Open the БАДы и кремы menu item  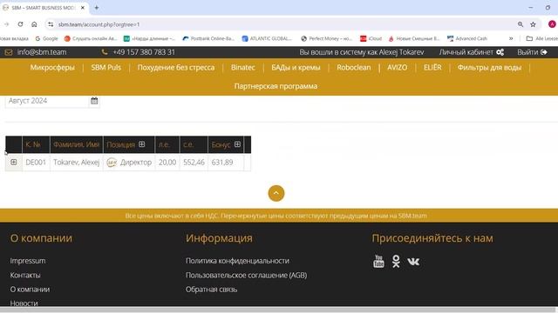pos(296,68)
